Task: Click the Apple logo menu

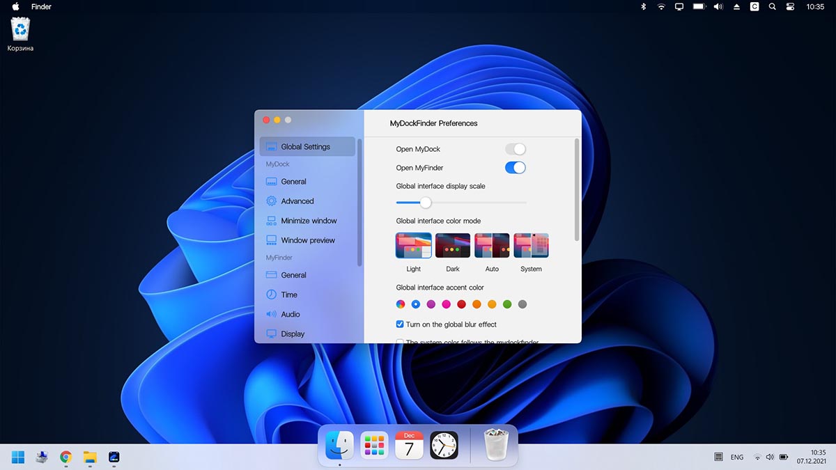Action: [15, 7]
